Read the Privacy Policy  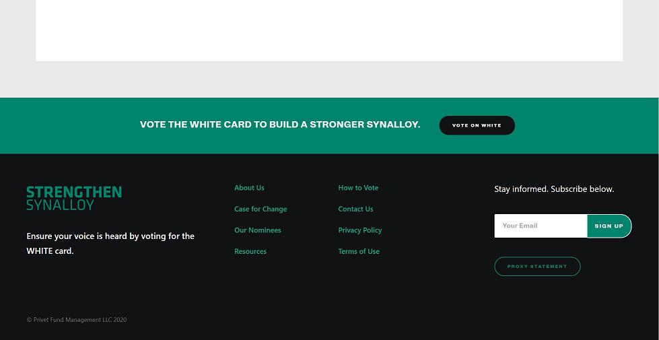click(x=360, y=230)
